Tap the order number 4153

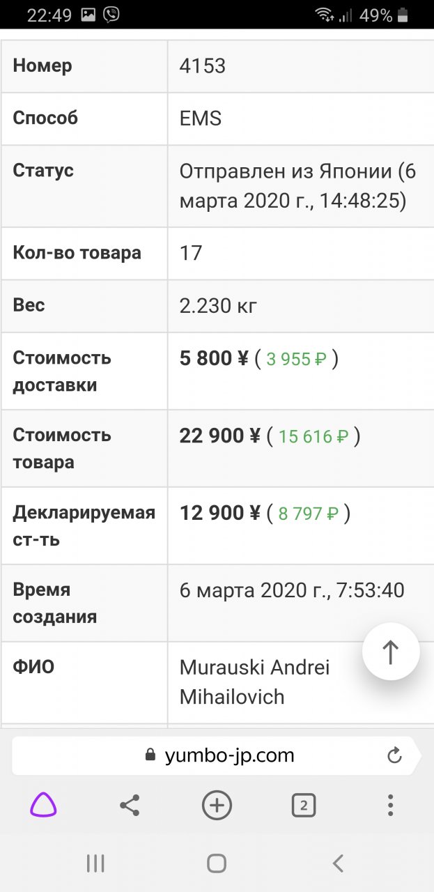[203, 66]
